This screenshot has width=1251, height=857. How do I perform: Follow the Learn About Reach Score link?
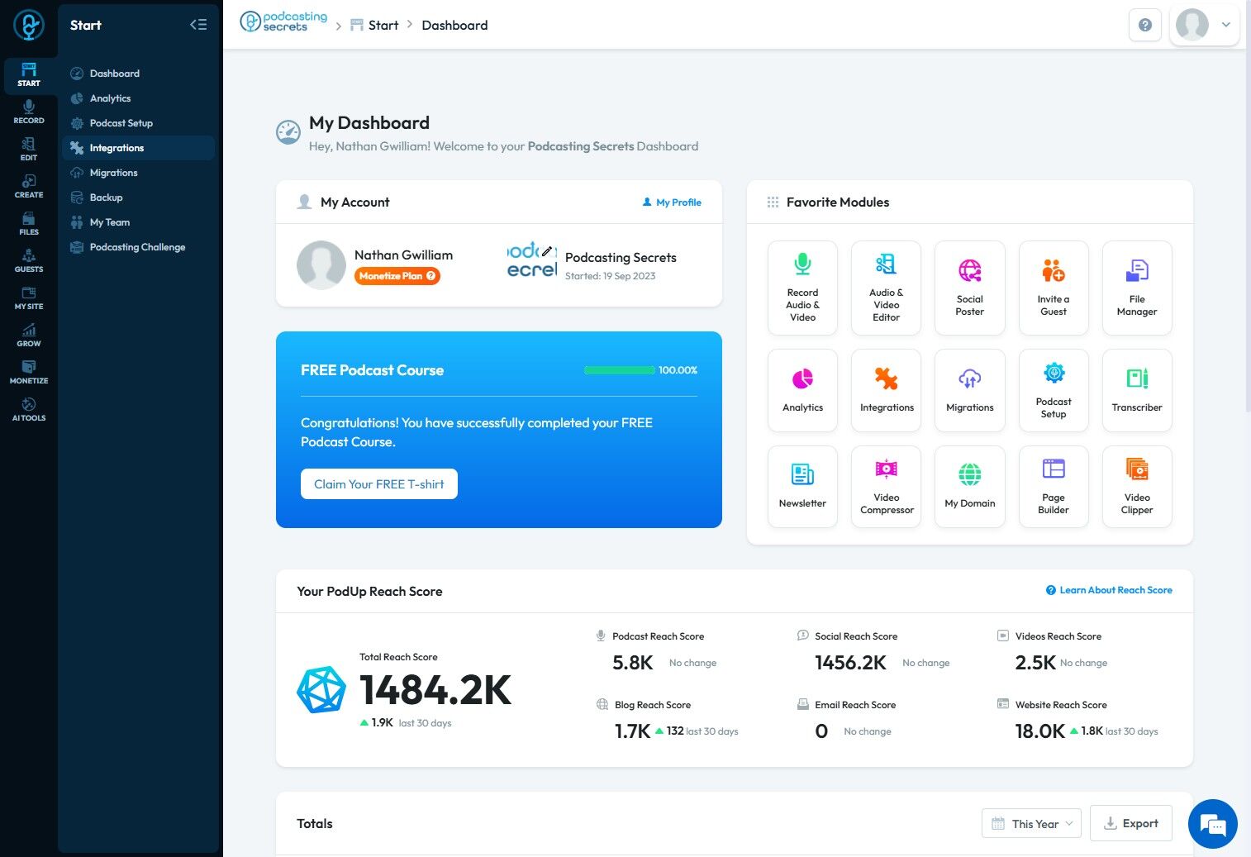[x=1109, y=590]
